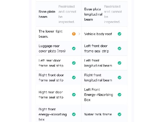Click check icon for Right front door seal strip
This screenshot has width=163, height=122.
coord(74,78)
